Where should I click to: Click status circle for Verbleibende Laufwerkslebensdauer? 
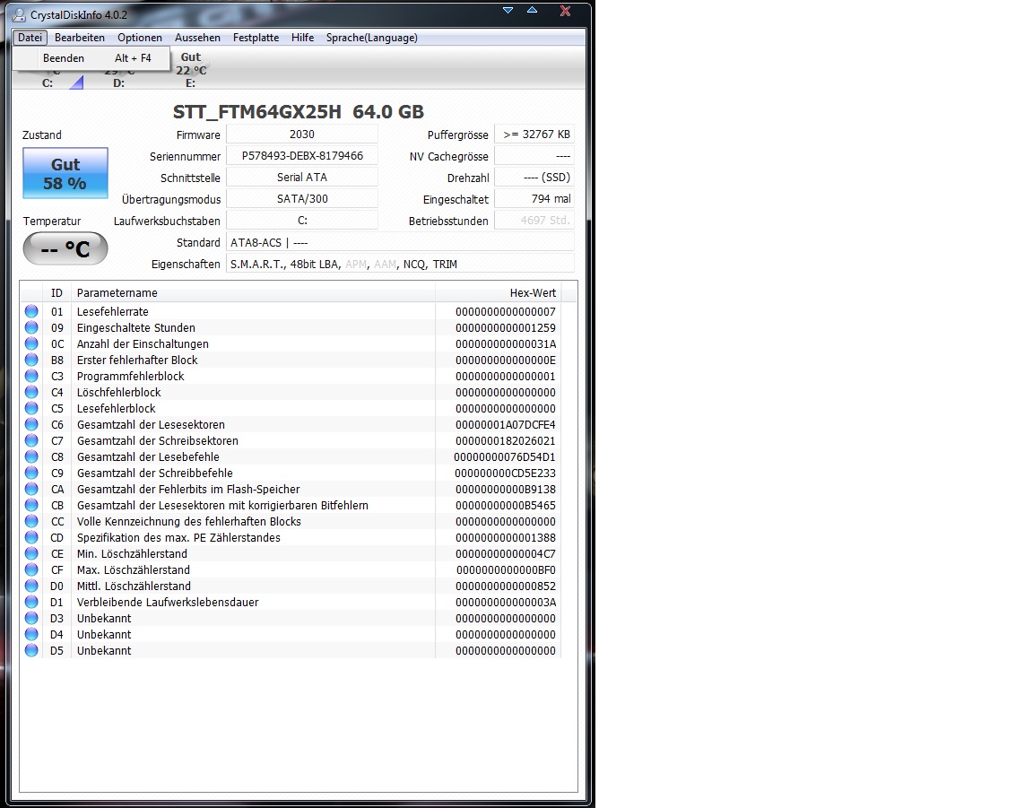(x=31, y=602)
